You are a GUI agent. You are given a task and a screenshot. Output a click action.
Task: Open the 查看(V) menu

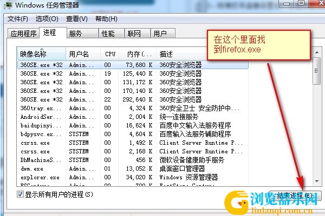point(77,19)
